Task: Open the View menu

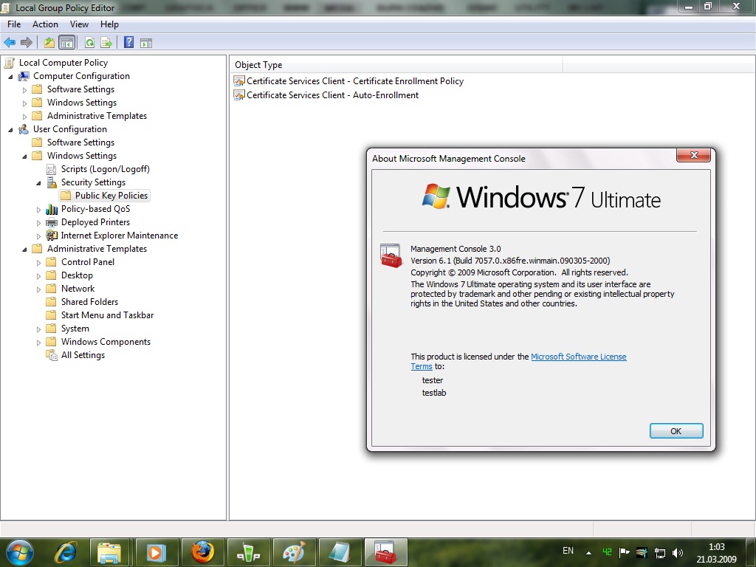Action: [x=79, y=24]
